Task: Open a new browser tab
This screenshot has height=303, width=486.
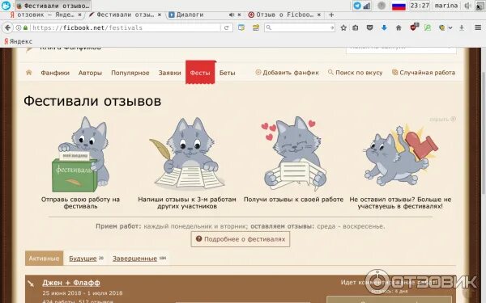Action: 331,15
